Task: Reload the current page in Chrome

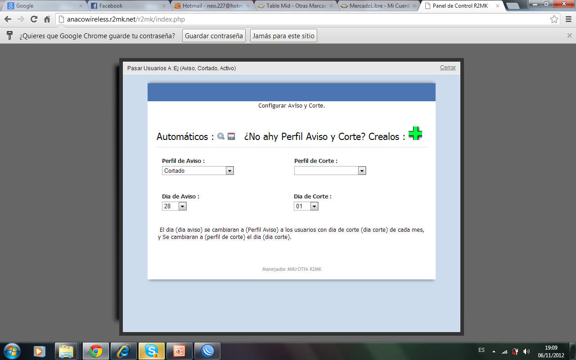Action: tap(33, 19)
